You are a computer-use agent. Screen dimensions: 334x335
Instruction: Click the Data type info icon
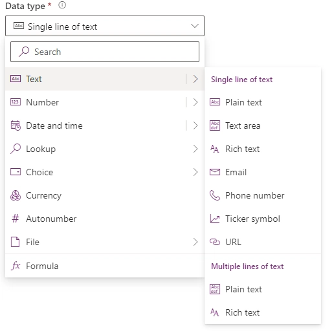[62, 5]
